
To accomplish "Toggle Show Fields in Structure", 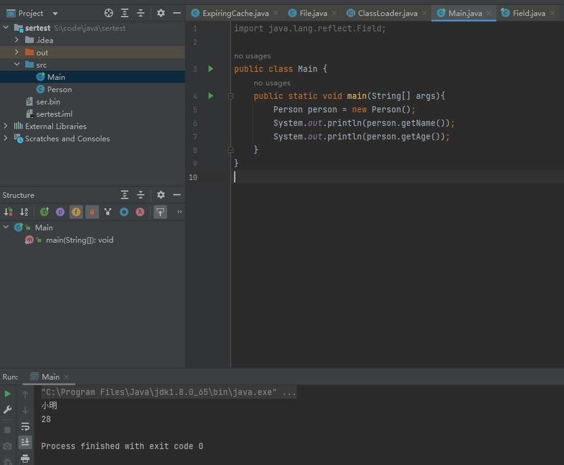I will (x=76, y=212).
